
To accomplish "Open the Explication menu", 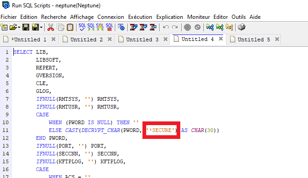I will coord(170,17).
